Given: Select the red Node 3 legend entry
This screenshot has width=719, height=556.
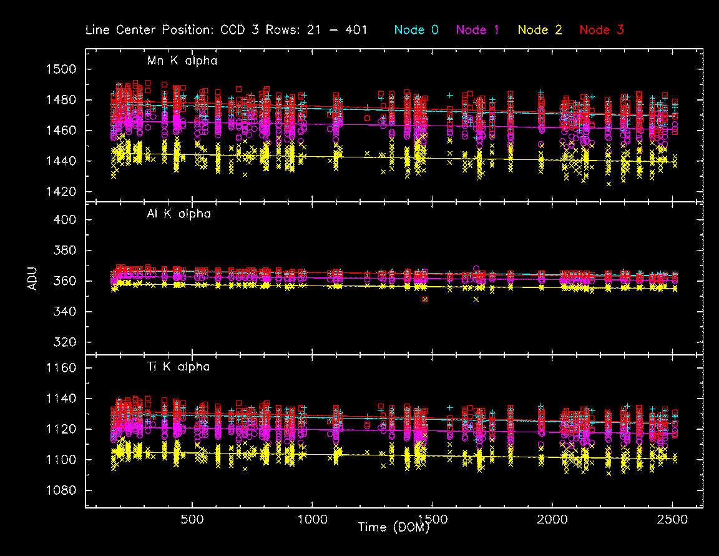Looking at the screenshot, I should coord(601,29).
